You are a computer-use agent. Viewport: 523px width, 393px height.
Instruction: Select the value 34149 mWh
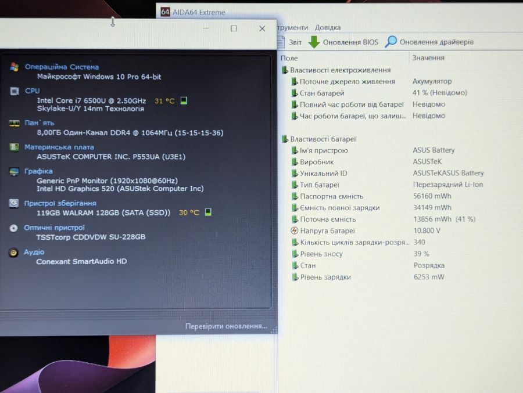pyautogui.click(x=432, y=208)
